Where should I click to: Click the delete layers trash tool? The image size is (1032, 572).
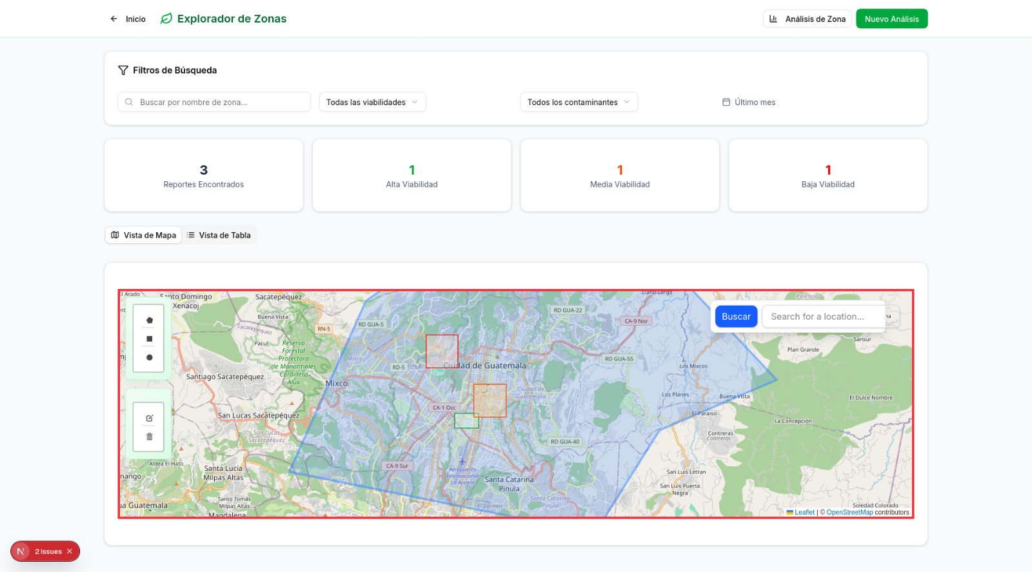coord(150,437)
